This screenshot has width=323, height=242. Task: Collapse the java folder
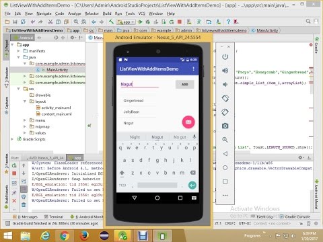click(x=19, y=57)
